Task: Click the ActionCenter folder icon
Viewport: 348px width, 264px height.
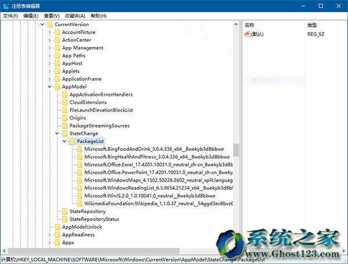Action: click(x=57, y=40)
